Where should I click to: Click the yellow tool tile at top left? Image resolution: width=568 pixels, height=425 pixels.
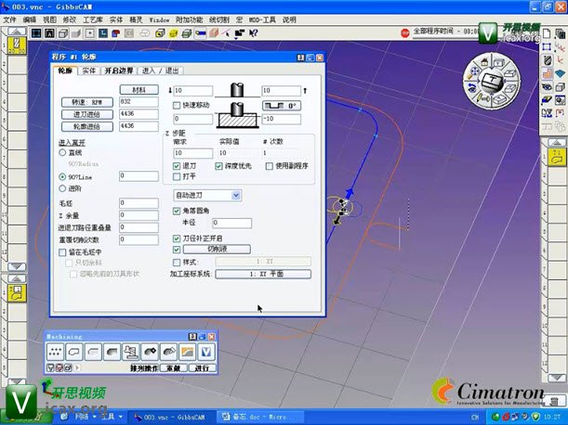coord(16,46)
